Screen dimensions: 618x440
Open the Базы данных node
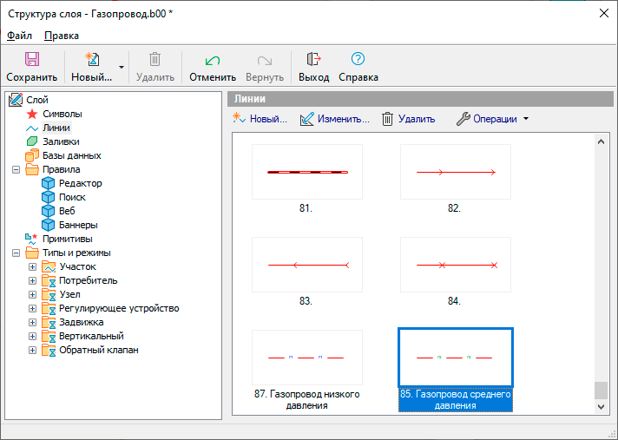(71, 155)
